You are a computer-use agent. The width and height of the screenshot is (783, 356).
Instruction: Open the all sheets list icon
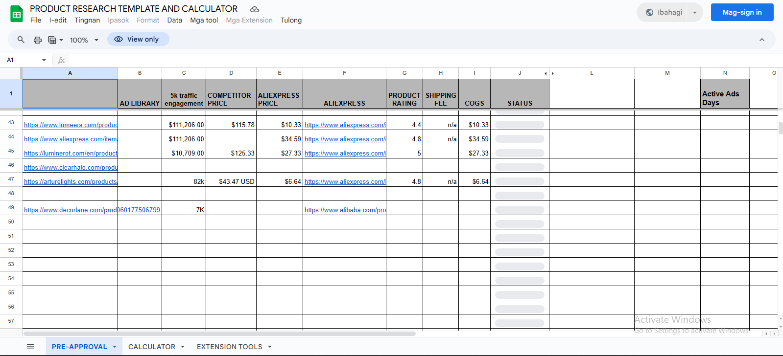30,346
